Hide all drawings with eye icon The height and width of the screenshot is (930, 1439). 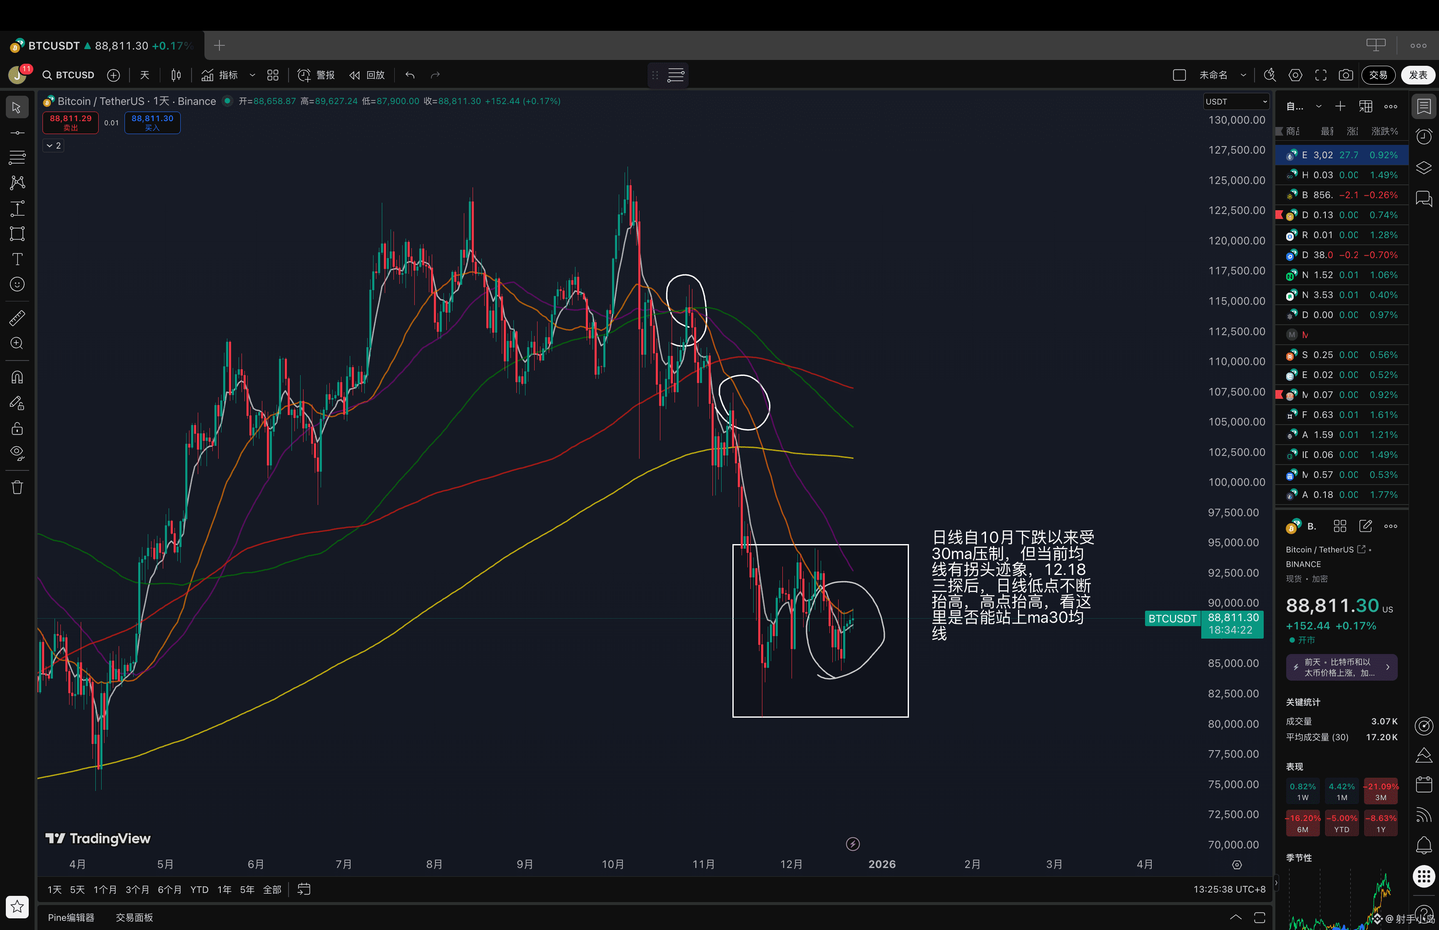(17, 453)
